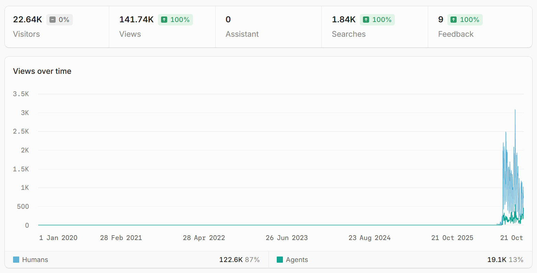The height and width of the screenshot is (273, 537).
Task: Toggle the Humans series legend label
Action: tap(35, 260)
